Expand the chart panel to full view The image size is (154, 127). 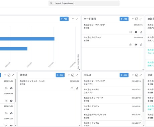77,19
